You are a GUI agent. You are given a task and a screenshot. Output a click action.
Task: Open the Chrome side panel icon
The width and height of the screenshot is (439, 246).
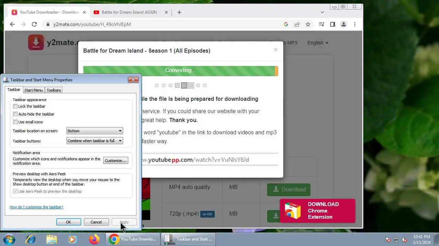coord(332,24)
